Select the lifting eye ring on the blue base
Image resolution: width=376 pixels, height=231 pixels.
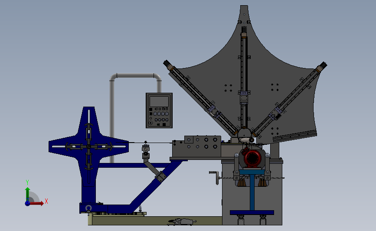pos(88,208)
